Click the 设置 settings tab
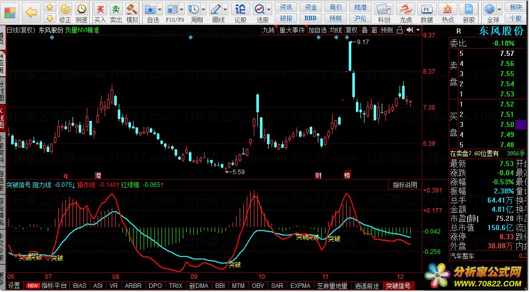The image size is (530, 292). [14, 286]
